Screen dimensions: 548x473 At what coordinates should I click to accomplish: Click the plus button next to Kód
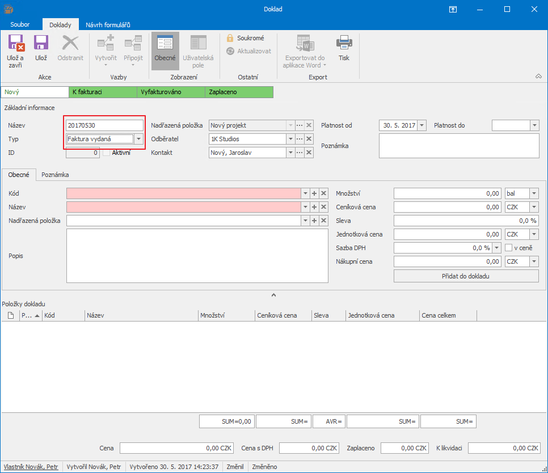click(314, 193)
